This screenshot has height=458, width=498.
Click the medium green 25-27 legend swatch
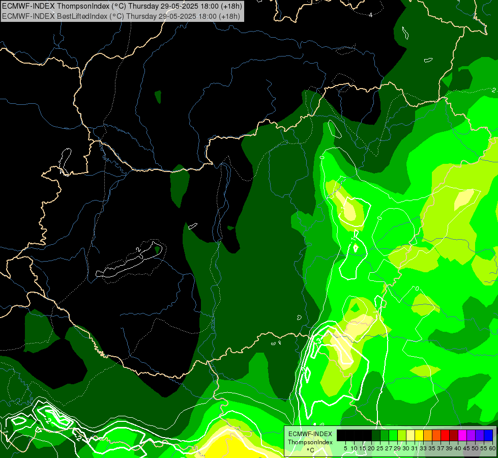pos(385,435)
